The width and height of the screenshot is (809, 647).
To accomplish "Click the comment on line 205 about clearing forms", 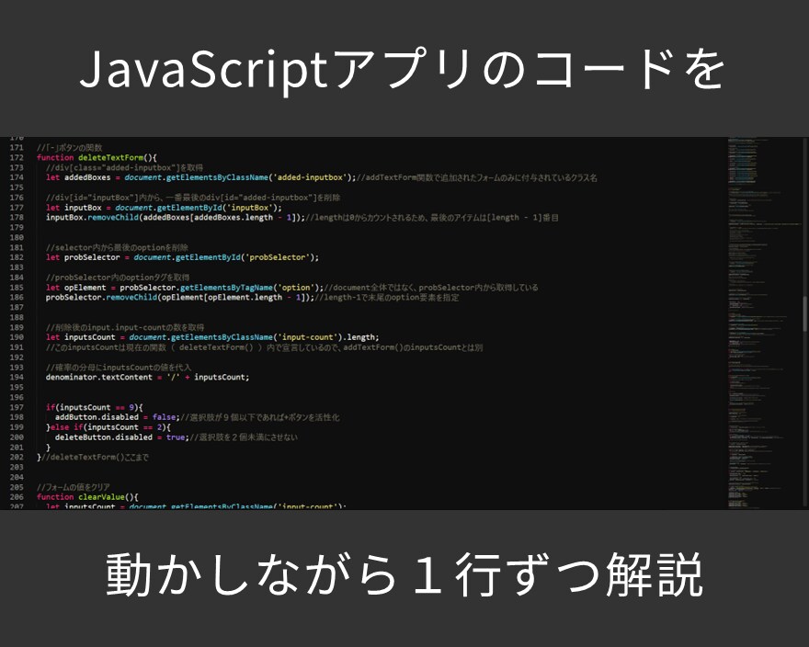I will point(73,487).
